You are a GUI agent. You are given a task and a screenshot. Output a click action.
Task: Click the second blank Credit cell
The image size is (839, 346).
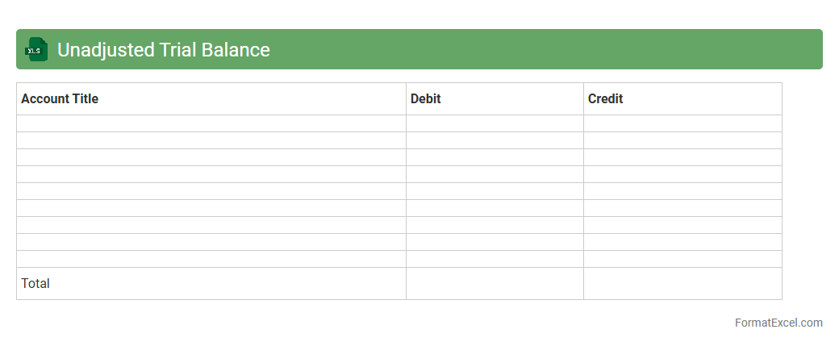(x=682, y=140)
